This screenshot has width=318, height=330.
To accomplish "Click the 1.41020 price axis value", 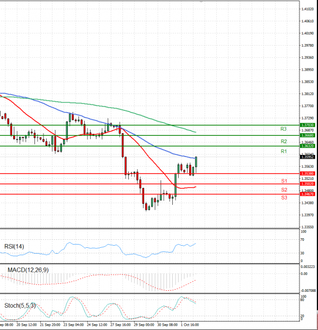I will click(307, 9).
